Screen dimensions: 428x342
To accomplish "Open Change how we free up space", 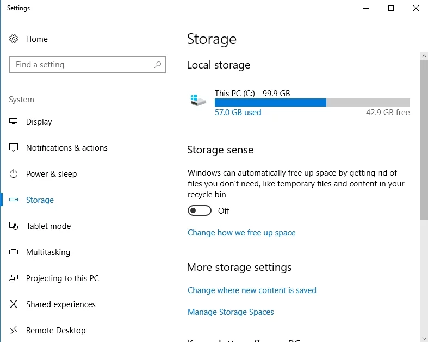I will pyautogui.click(x=241, y=233).
